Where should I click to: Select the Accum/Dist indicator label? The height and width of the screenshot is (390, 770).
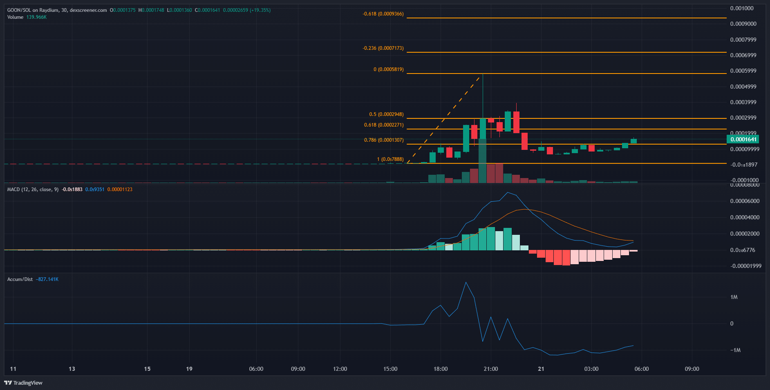click(20, 279)
